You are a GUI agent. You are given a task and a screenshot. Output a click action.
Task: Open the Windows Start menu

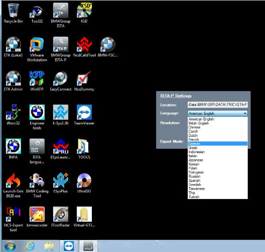tap(10, 246)
